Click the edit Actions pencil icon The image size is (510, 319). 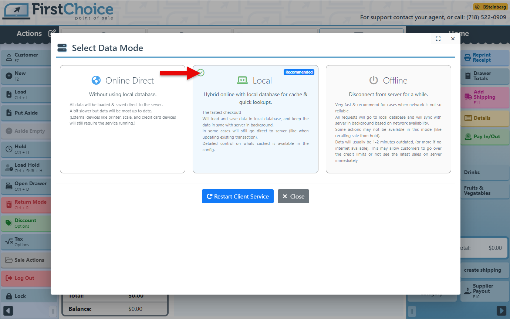(52, 33)
